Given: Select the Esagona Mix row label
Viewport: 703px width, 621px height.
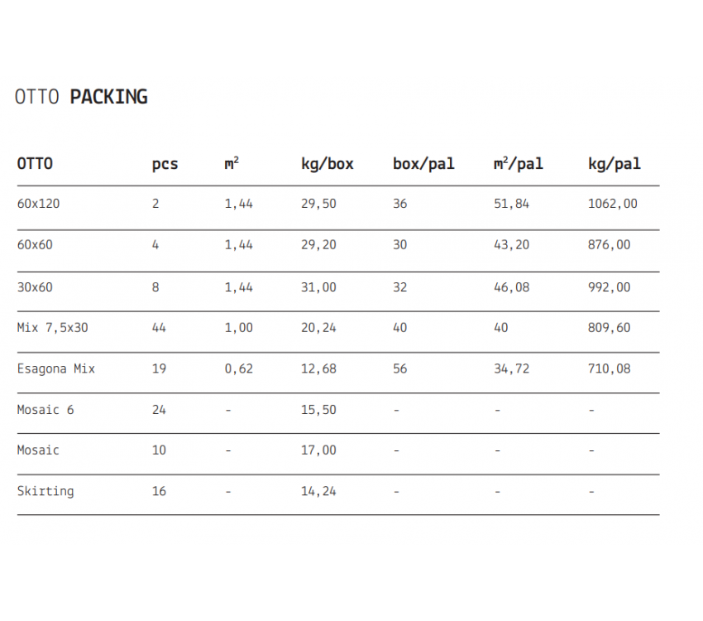Looking at the screenshot, I should (56, 369).
